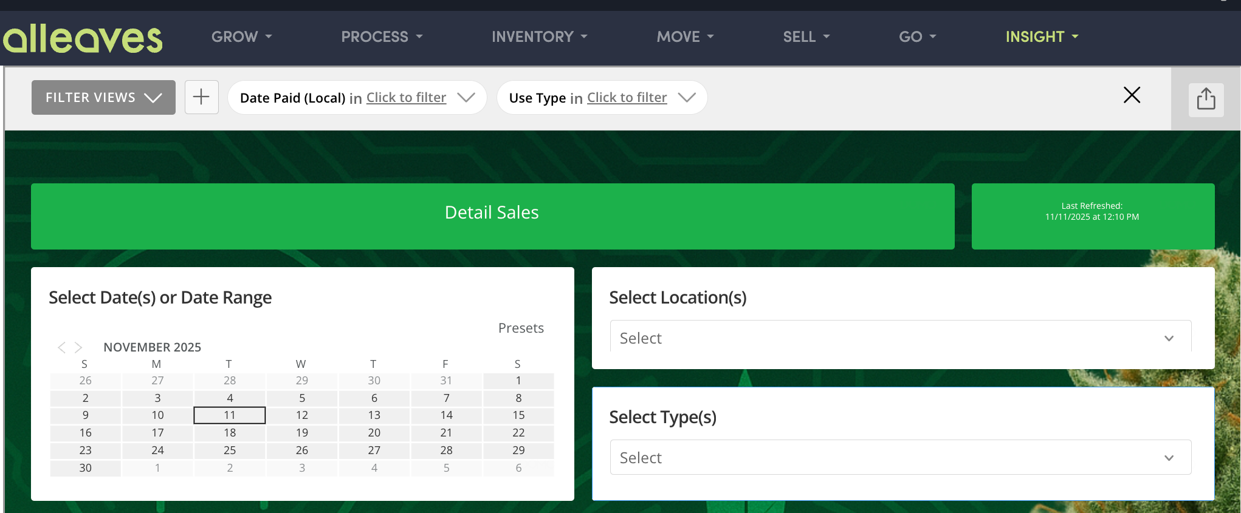Open the PROCESS menu
The width and height of the screenshot is (1241, 513).
382,37
